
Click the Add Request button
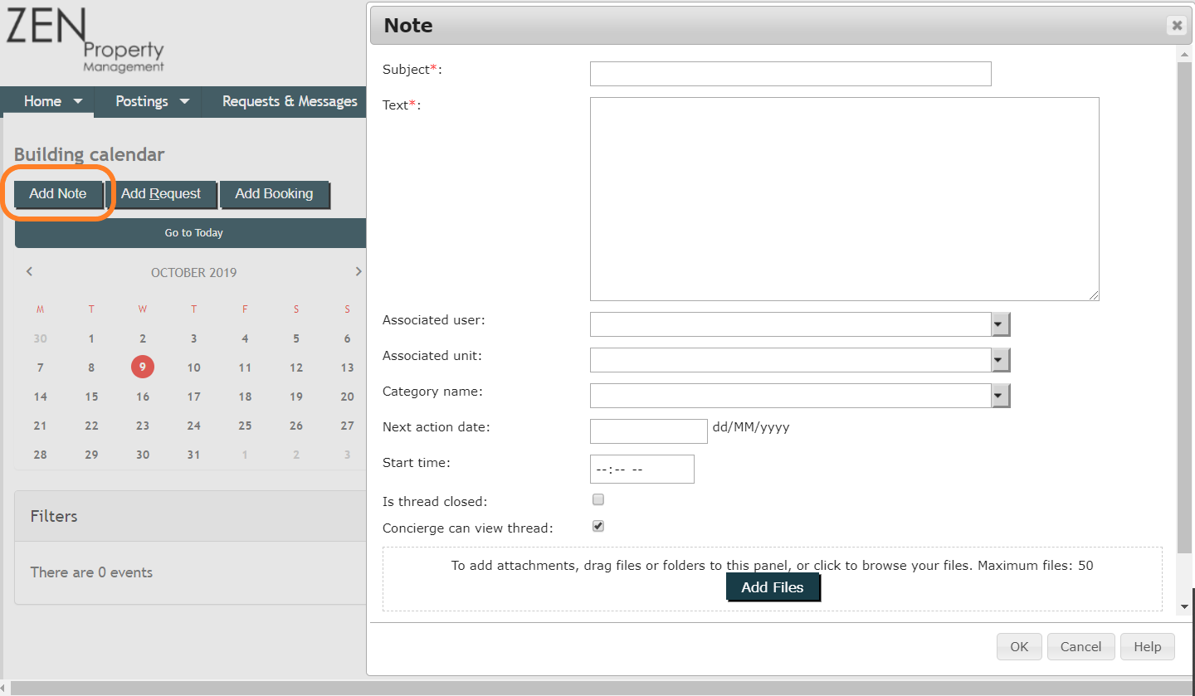click(163, 193)
